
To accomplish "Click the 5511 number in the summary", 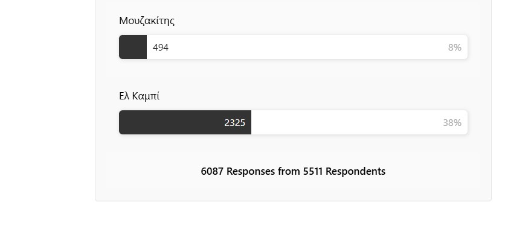I will 313,171.
